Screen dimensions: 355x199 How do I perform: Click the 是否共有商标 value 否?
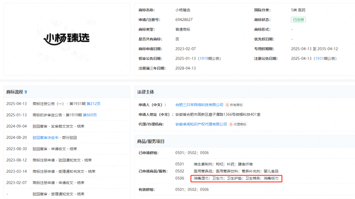tap(177, 39)
